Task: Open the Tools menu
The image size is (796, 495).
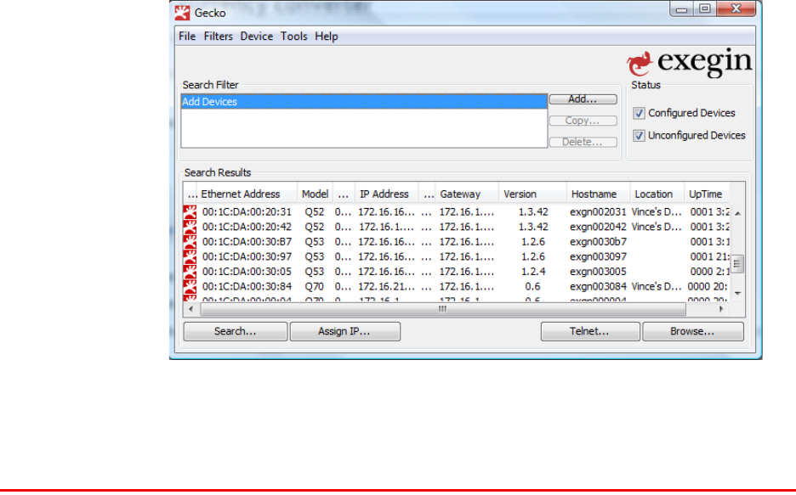Action: (294, 37)
